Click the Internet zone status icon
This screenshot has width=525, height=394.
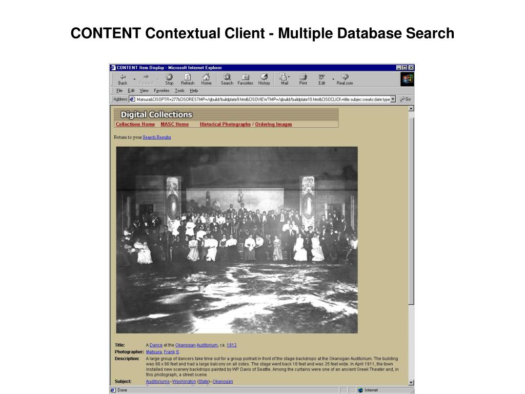[x=360, y=390]
